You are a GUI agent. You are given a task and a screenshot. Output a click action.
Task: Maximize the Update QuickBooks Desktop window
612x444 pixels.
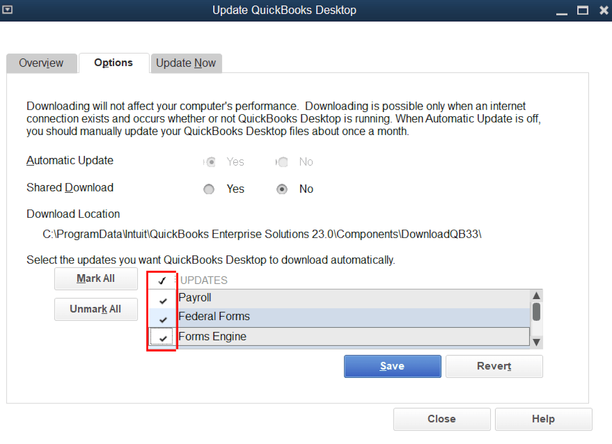(583, 10)
